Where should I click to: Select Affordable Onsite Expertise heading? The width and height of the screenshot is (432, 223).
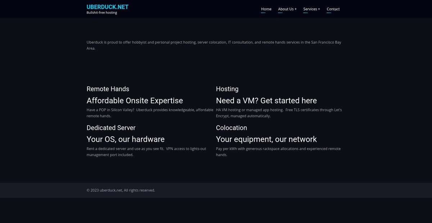pyautogui.click(x=135, y=101)
